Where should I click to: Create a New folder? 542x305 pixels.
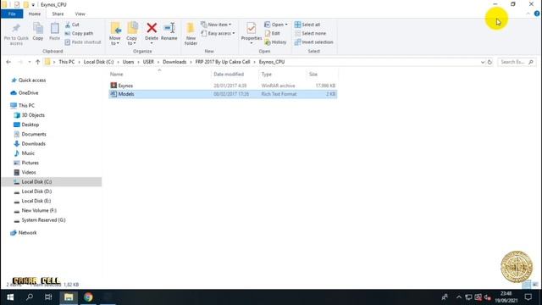pyautogui.click(x=191, y=34)
